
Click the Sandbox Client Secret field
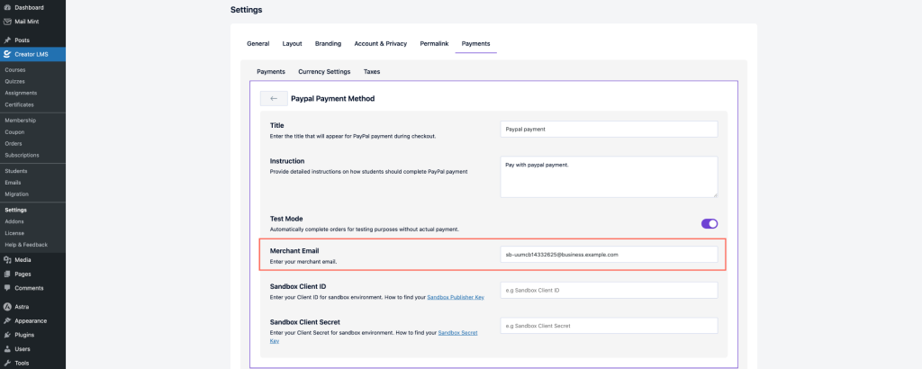[x=609, y=325]
